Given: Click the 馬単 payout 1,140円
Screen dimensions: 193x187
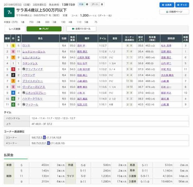Looking at the screenshot, I should point(168,171).
